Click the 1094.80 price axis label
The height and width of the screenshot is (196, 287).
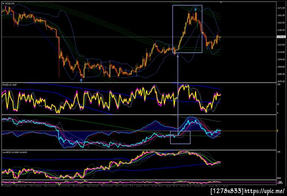click(x=281, y=66)
